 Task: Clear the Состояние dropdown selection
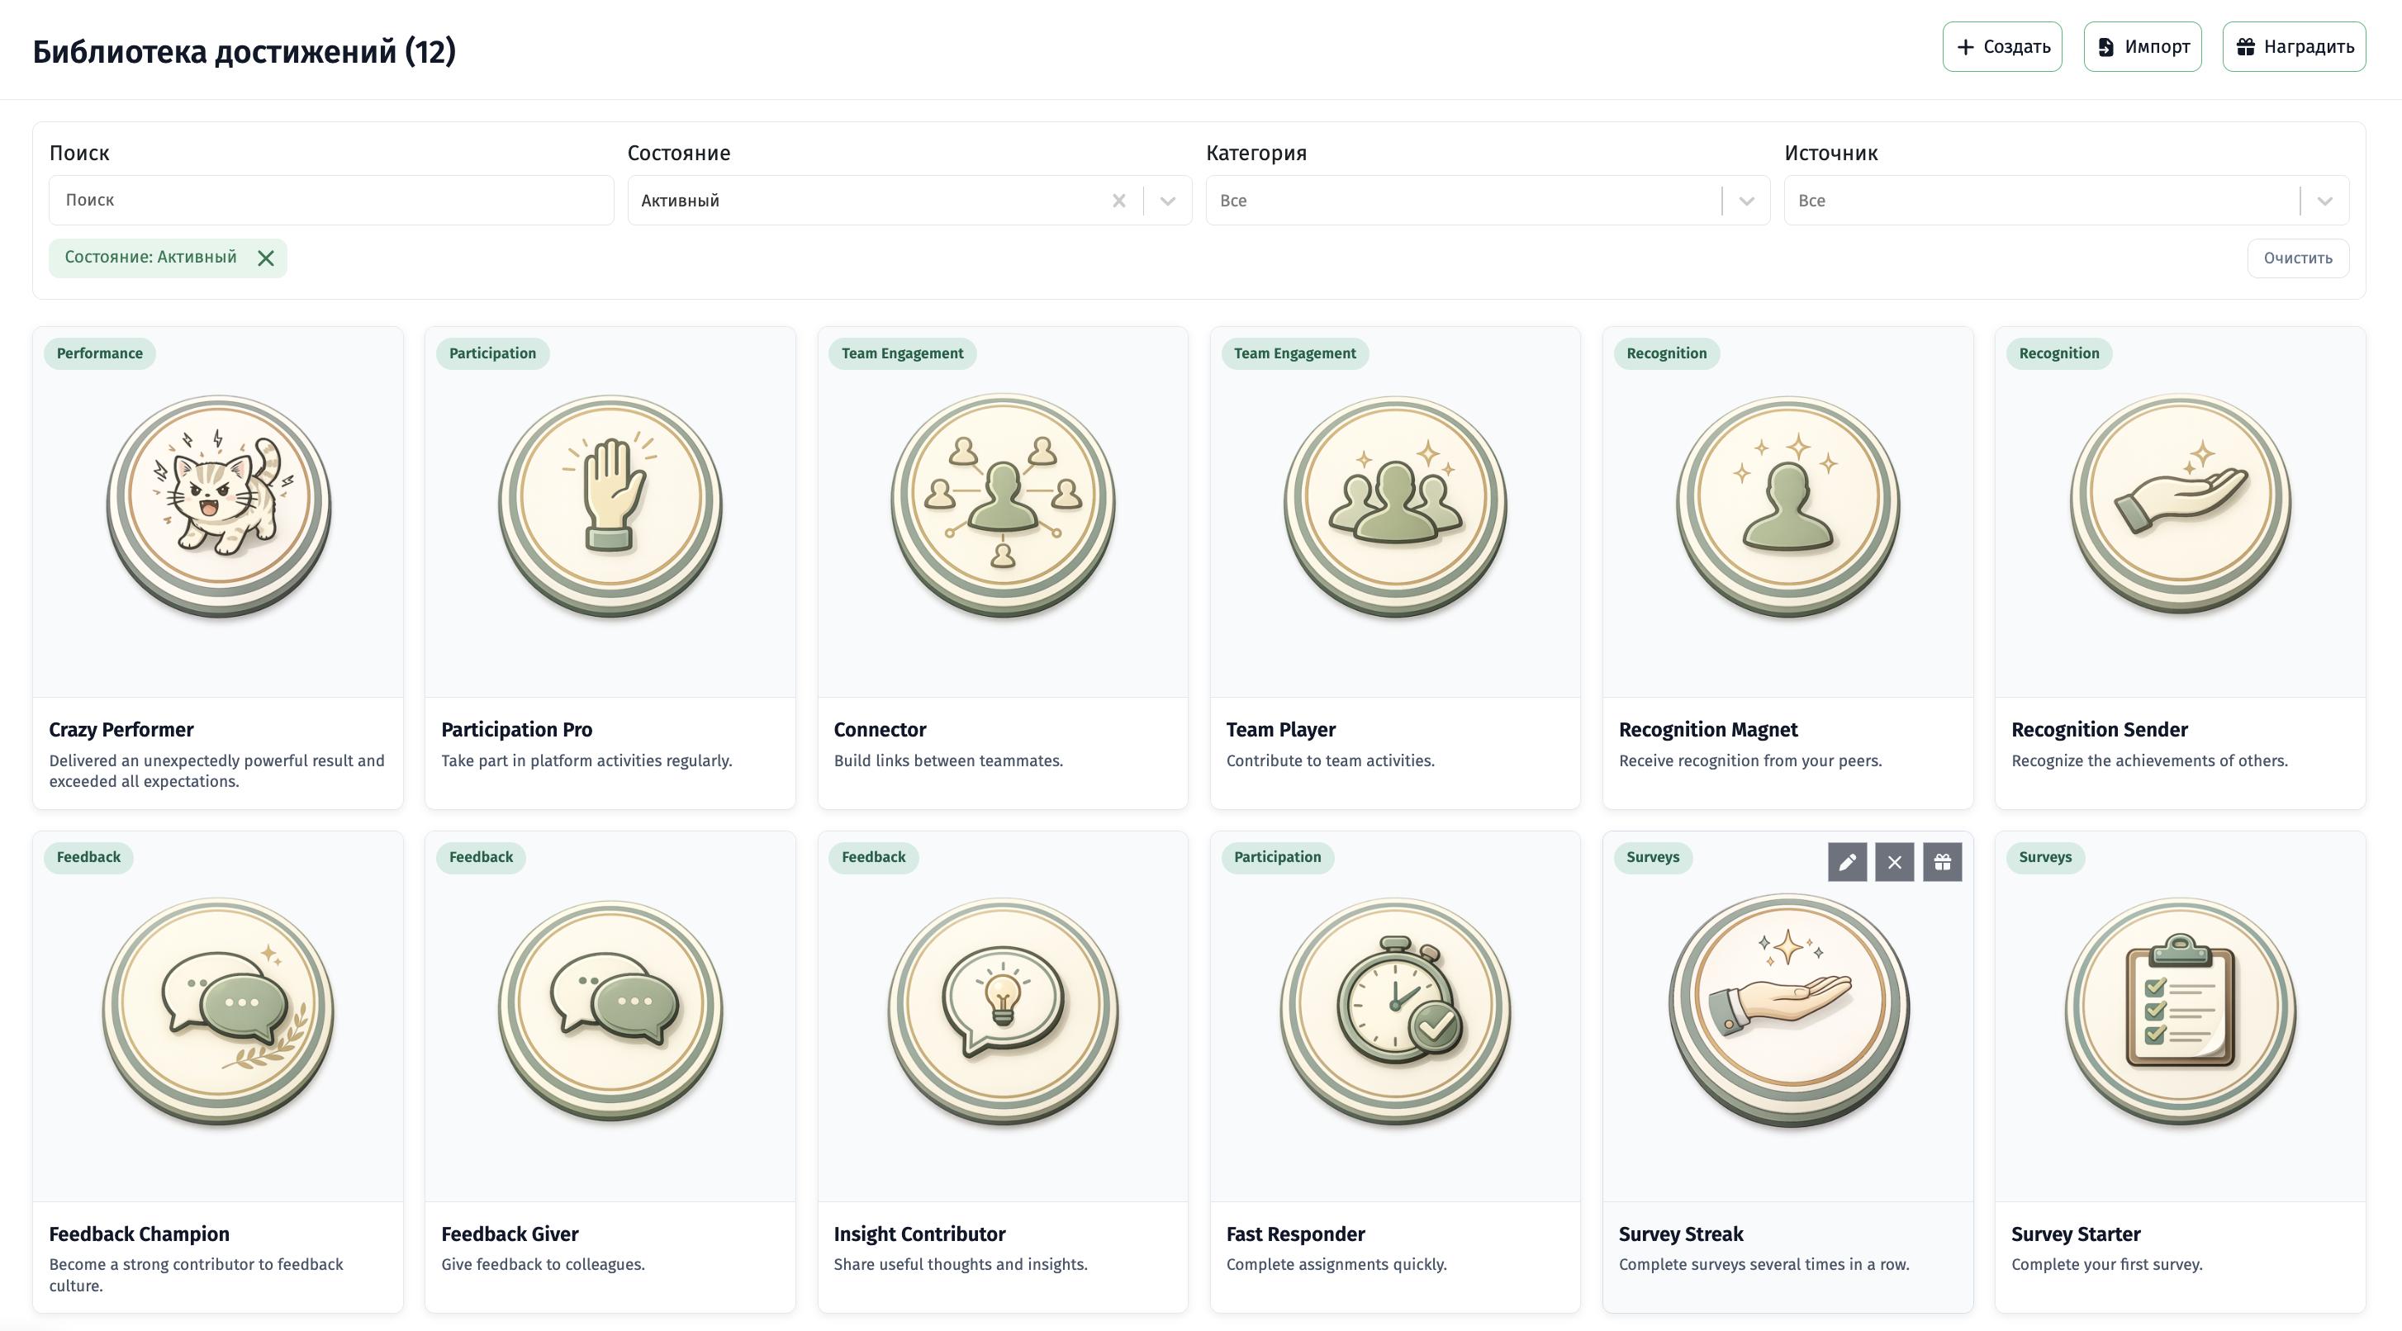pos(1119,201)
